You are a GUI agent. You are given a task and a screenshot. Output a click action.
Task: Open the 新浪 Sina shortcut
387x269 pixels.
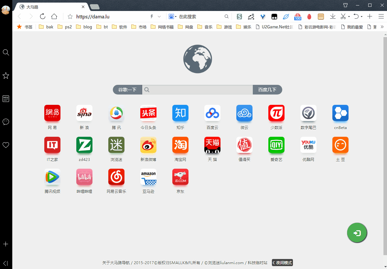(84, 113)
